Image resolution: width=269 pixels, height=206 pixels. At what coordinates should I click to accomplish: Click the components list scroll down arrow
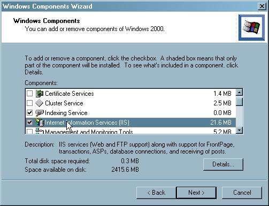pyautogui.click(x=239, y=131)
